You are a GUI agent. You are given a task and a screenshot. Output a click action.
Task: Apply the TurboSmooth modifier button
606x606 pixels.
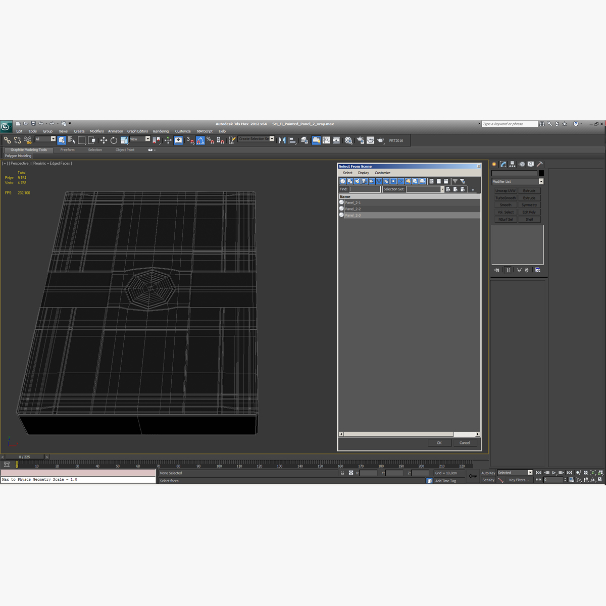click(x=506, y=198)
